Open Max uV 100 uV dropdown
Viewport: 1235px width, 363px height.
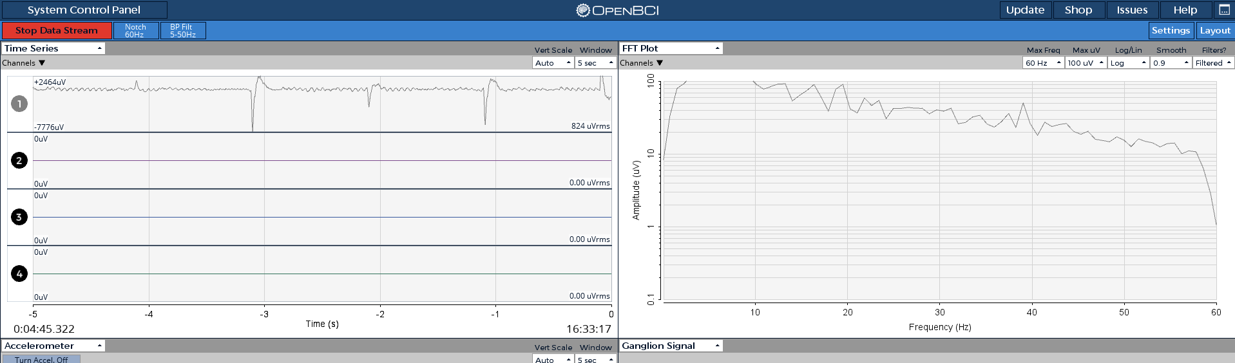1086,63
